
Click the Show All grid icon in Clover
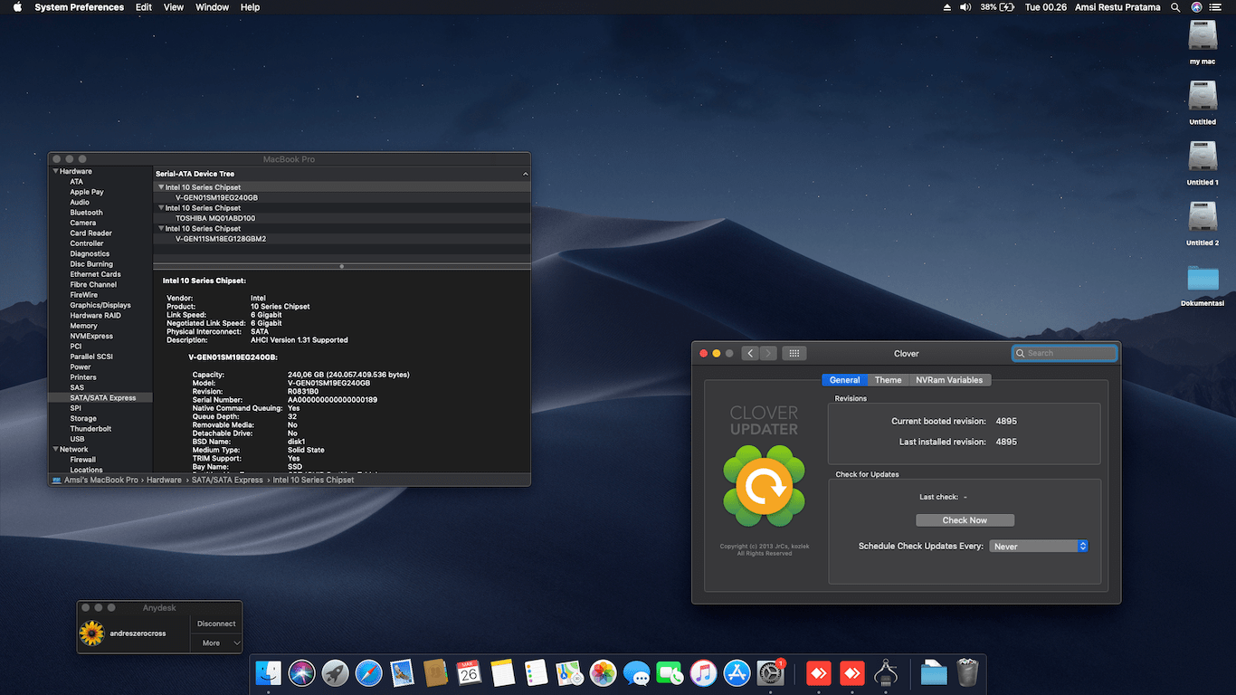pyautogui.click(x=794, y=353)
